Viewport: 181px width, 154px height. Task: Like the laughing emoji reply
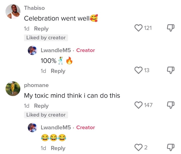pos(139,147)
